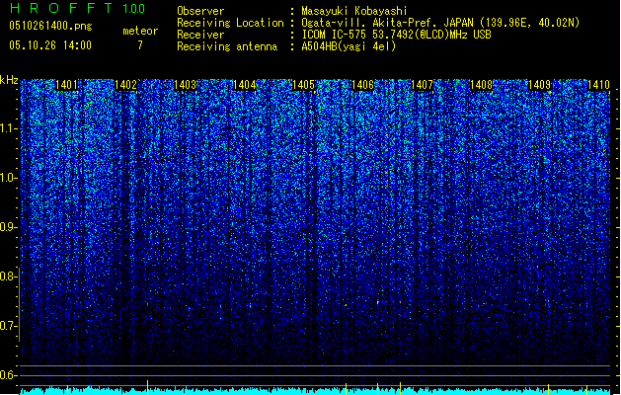The width and height of the screenshot is (621, 395).
Task: Click the 'Receiving Location' label
Action: click(230, 23)
